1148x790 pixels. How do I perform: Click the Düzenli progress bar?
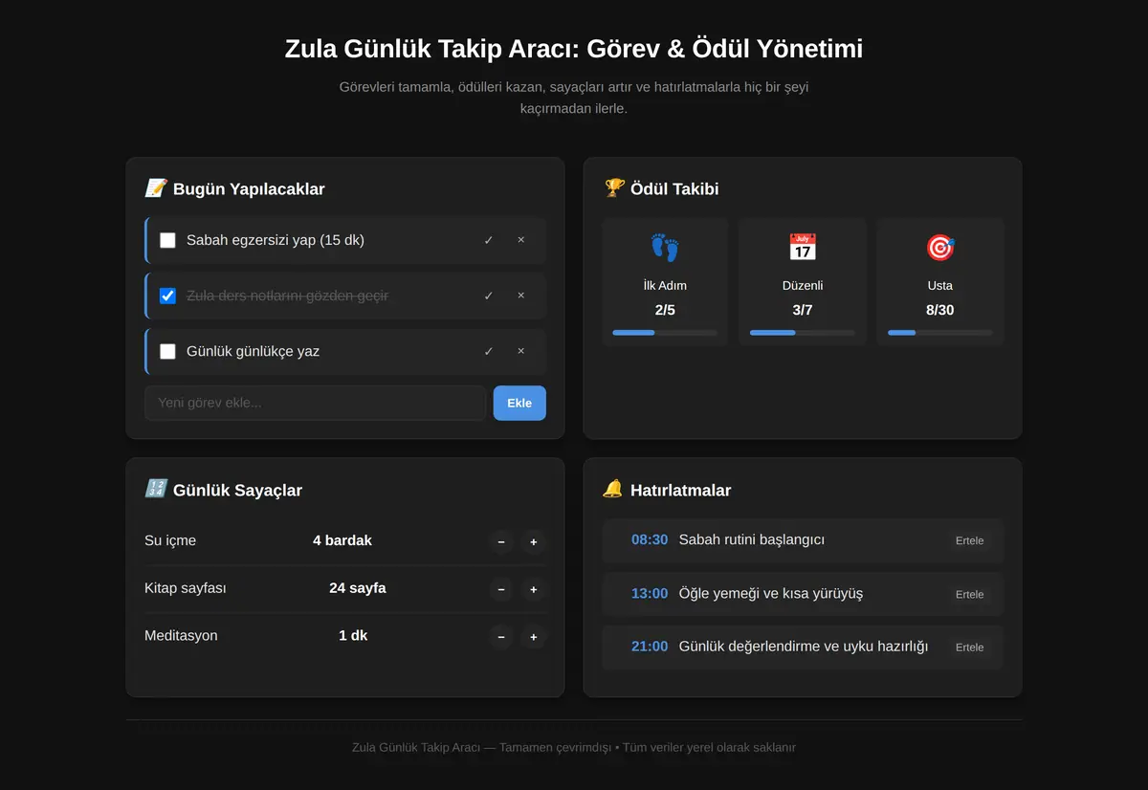(x=803, y=333)
